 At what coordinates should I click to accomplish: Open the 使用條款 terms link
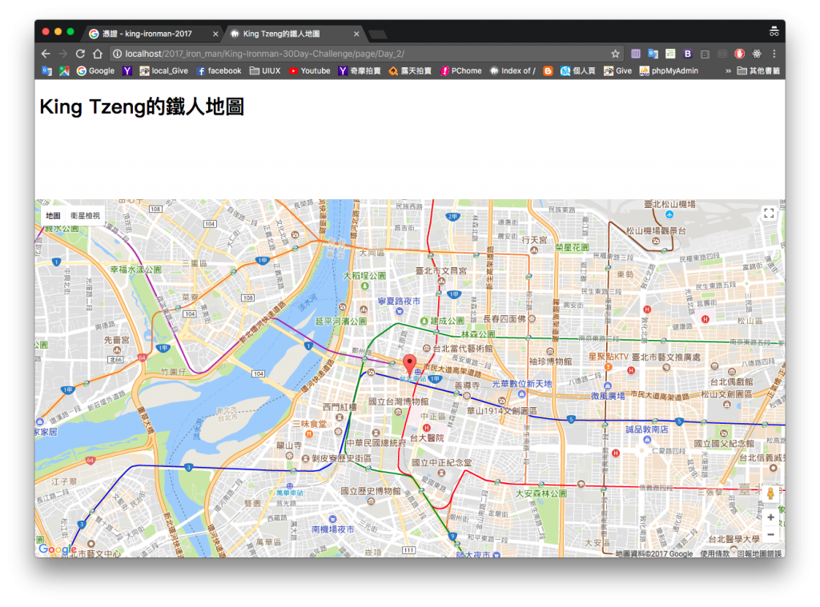tap(714, 553)
